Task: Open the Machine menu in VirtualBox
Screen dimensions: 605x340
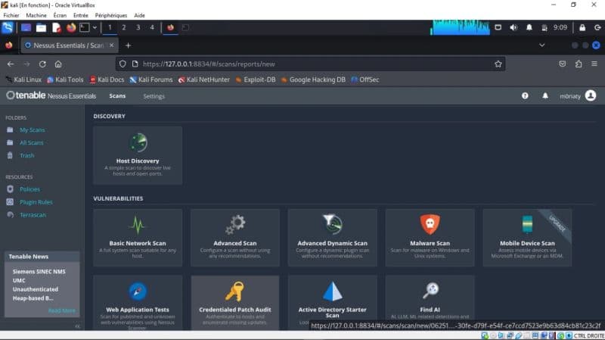Action: coord(36,15)
